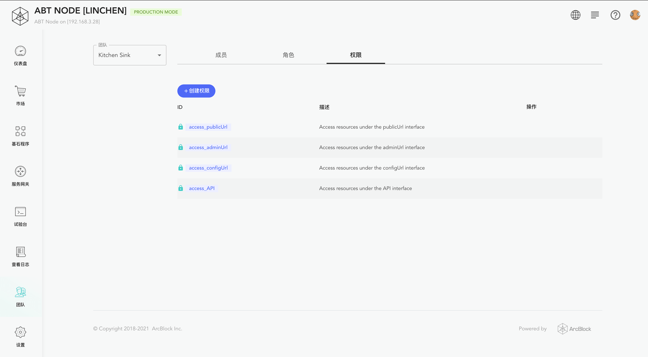The width and height of the screenshot is (648, 357).
Task: Go to Blocklets (基石程序) sidebar icon
Action: (20, 131)
